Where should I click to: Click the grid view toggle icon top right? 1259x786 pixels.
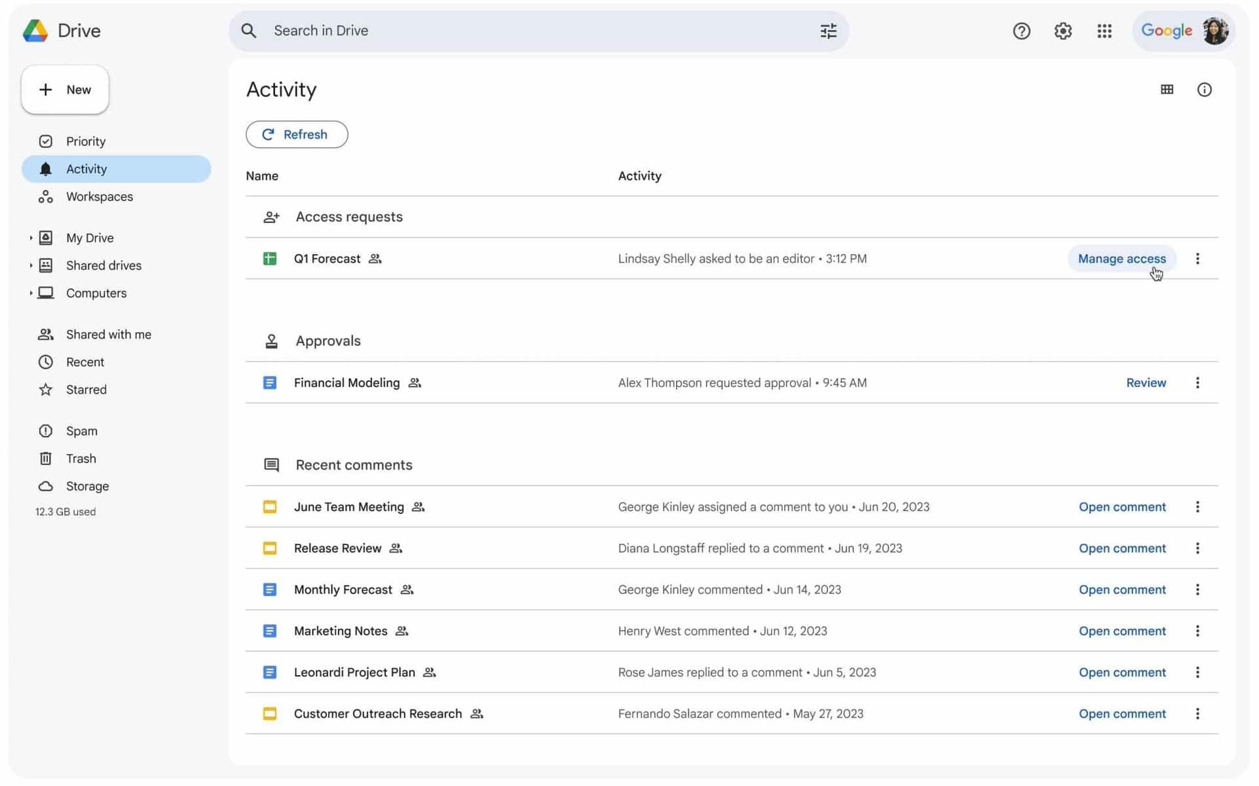1167,88
